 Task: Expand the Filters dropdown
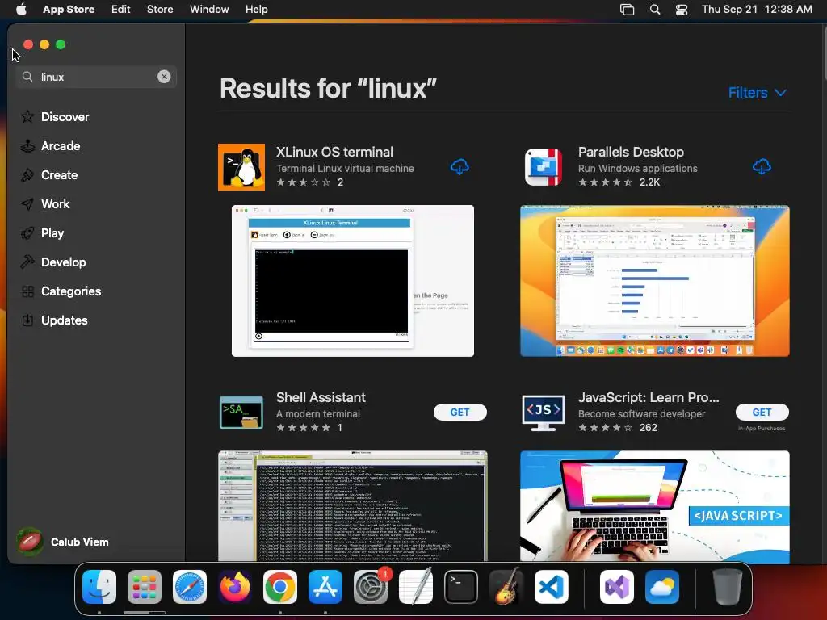click(758, 93)
